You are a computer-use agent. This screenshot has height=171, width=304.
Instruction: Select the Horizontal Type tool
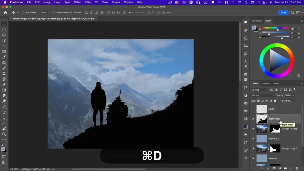[x=4, y=112]
